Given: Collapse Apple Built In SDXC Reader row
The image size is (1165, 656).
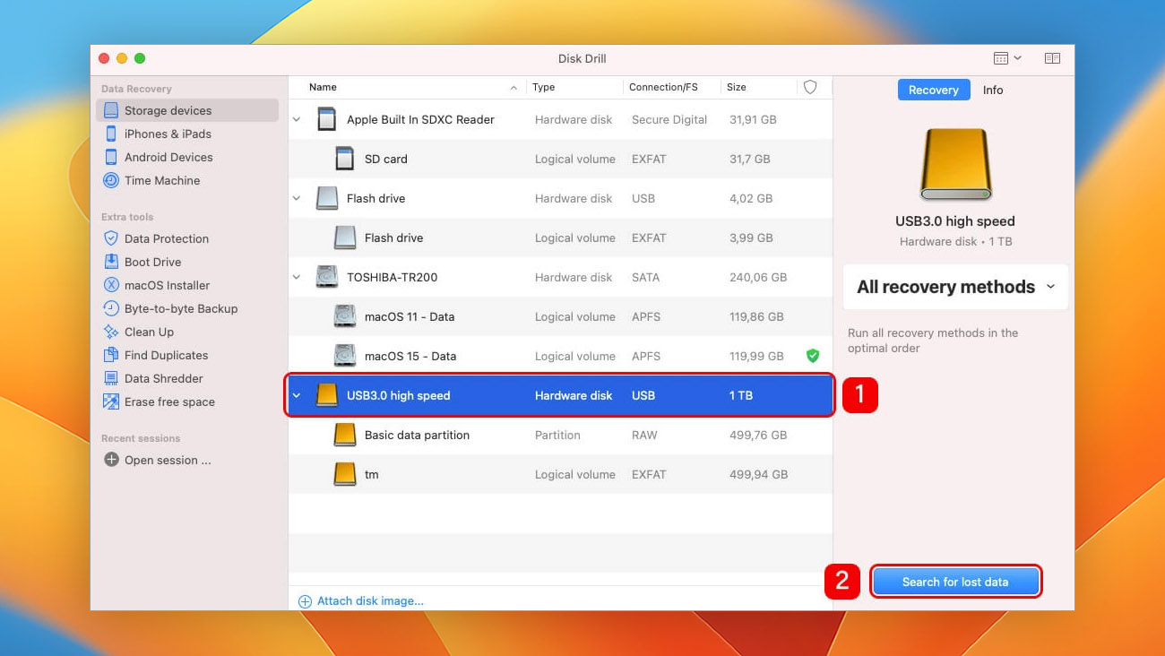Looking at the screenshot, I should click(x=297, y=119).
